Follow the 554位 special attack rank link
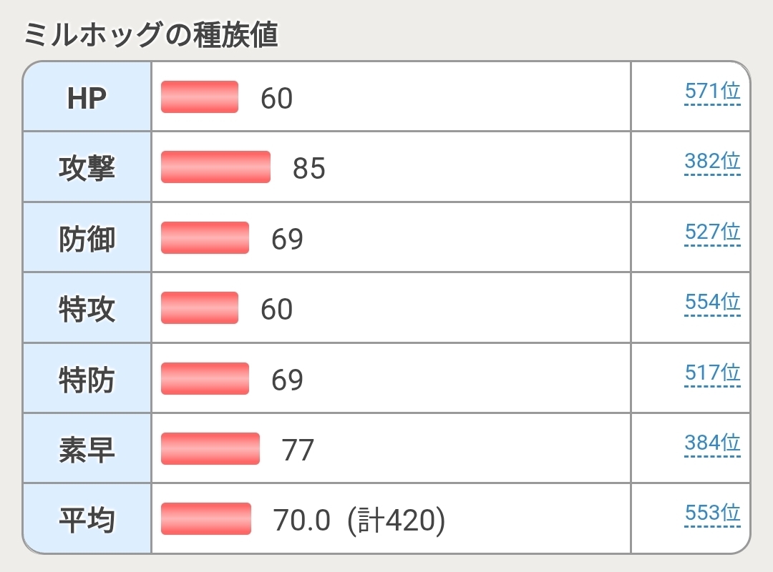 click(x=711, y=303)
